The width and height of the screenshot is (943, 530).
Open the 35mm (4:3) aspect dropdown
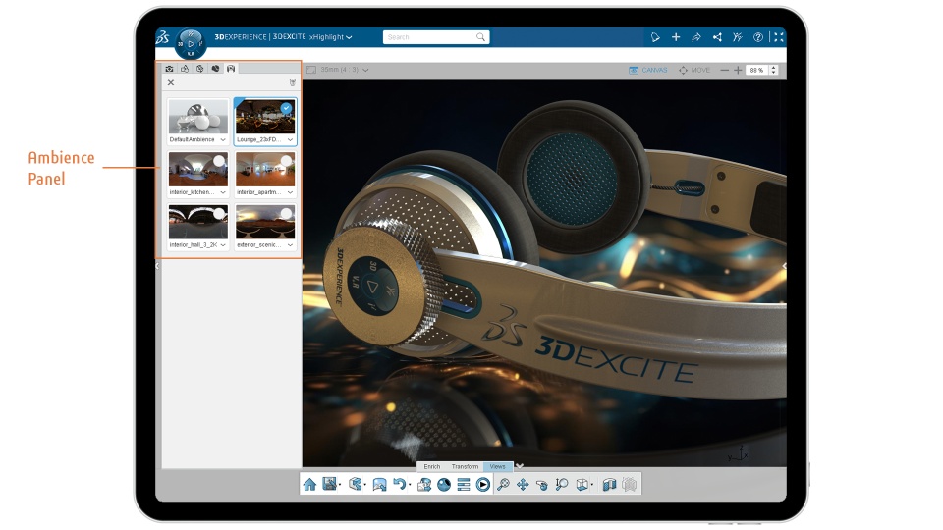[345, 70]
